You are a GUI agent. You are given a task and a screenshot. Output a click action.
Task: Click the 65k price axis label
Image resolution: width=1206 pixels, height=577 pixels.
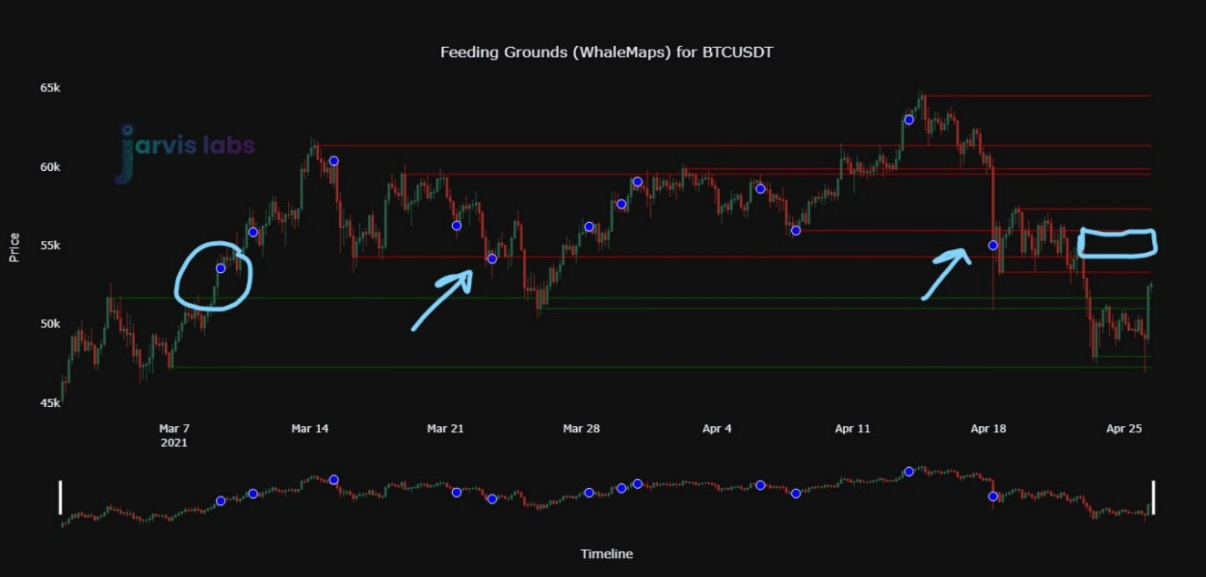tap(50, 88)
